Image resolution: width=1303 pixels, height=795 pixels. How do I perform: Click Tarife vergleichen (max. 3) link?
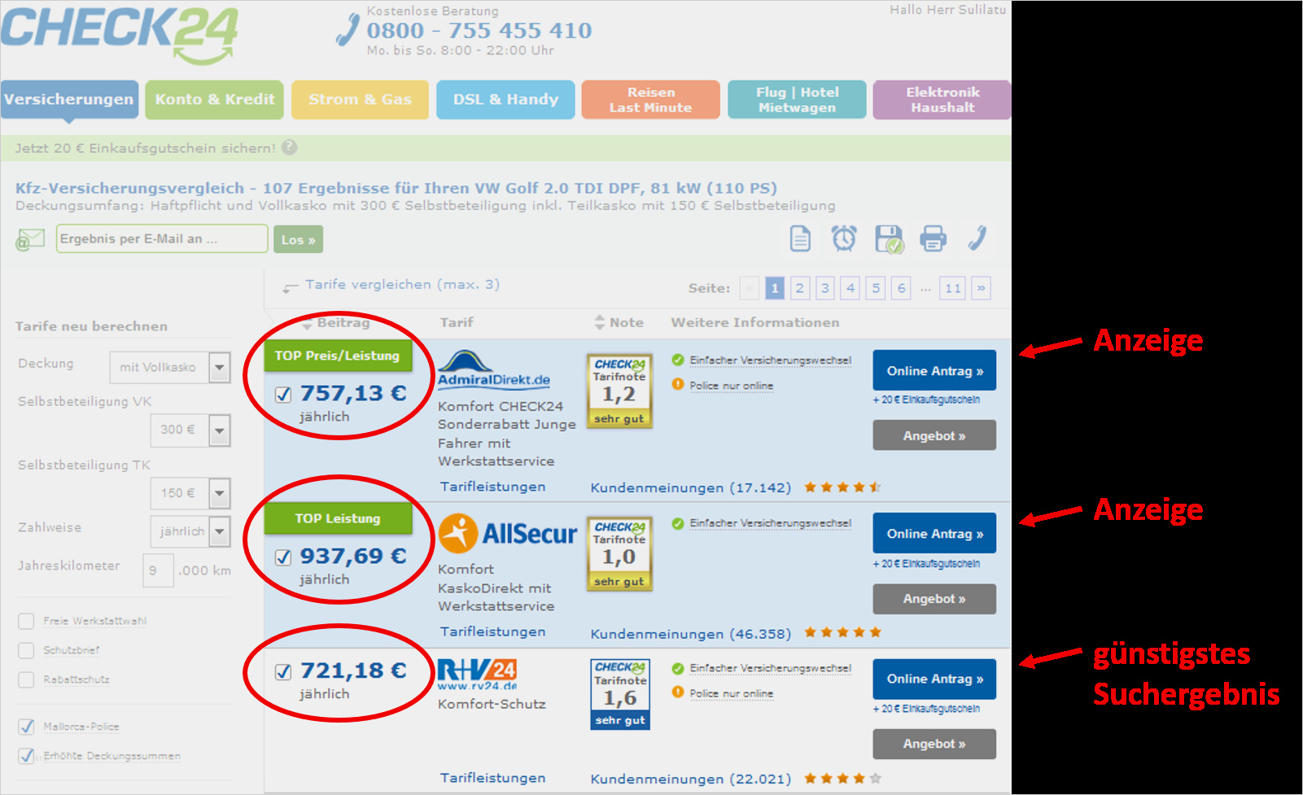tap(403, 284)
